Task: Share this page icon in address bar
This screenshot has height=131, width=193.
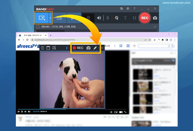Action: [145, 40]
